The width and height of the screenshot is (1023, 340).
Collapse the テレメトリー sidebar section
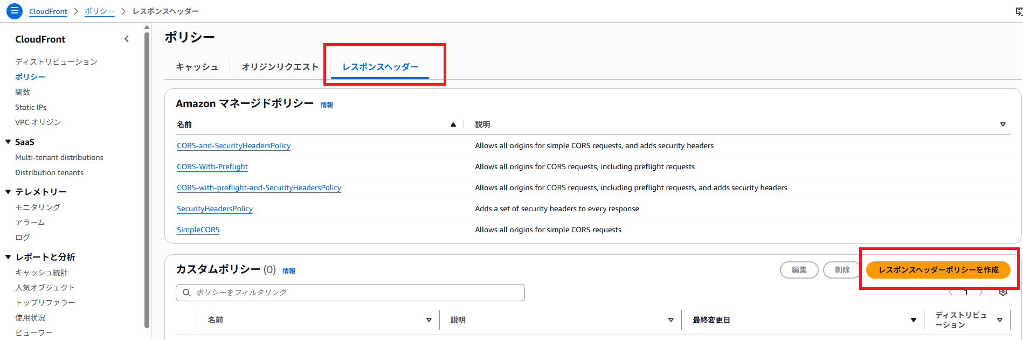click(x=8, y=191)
